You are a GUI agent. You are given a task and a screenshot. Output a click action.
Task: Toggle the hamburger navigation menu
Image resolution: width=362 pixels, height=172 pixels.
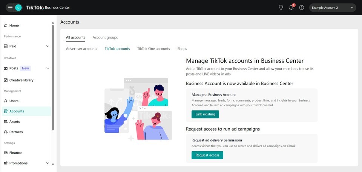pyautogui.click(x=10, y=8)
